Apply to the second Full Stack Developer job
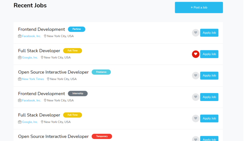The height and width of the screenshot is (141, 246). [209, 118]
